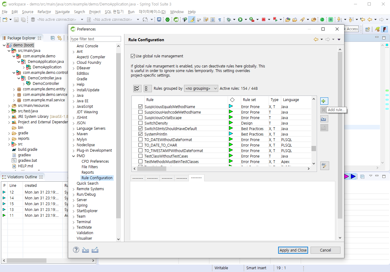
Task: Click the Import rule set icon
Action: [324, 119]
